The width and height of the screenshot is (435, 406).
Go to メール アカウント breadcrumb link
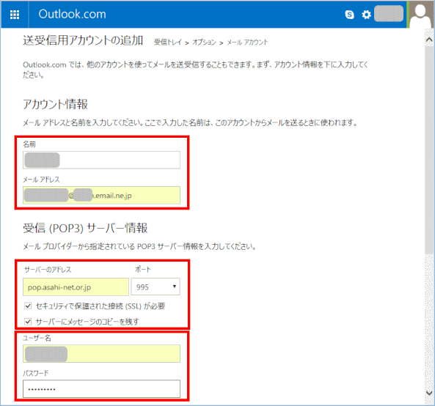tap(247, 42)
